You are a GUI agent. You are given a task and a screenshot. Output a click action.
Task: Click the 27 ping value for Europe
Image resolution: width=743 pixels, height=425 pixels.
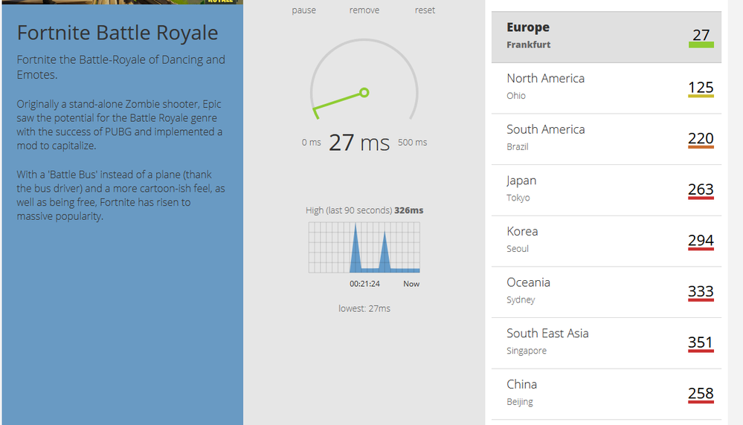tap(701, 35)
